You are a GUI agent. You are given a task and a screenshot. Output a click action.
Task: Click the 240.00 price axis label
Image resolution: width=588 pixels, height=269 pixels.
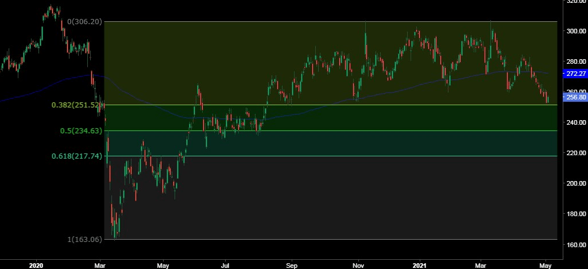coord(577,122)
